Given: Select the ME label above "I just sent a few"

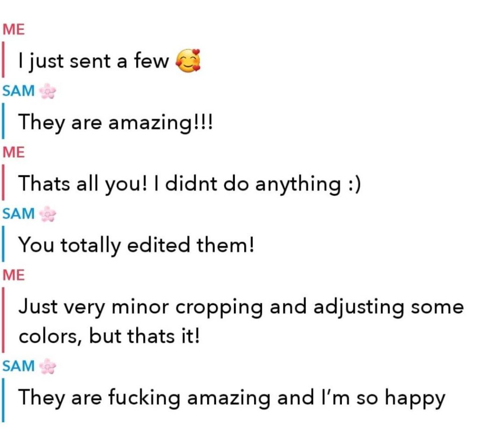Looking at the screenshot, I should coord(13,30).
